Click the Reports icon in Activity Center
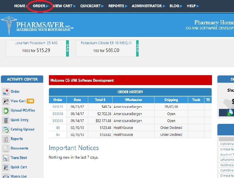234x178 pixels. coord(6,139)
